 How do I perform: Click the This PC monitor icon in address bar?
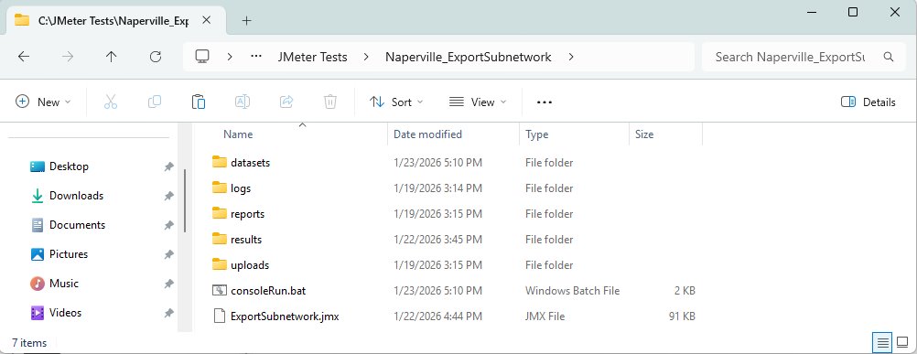click(x=202, y=57)
